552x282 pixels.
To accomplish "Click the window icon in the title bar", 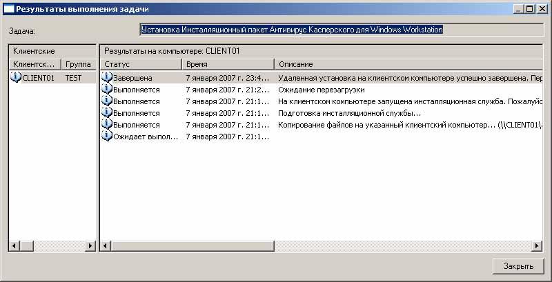I will pyautogui.click(x=8, y=9).
